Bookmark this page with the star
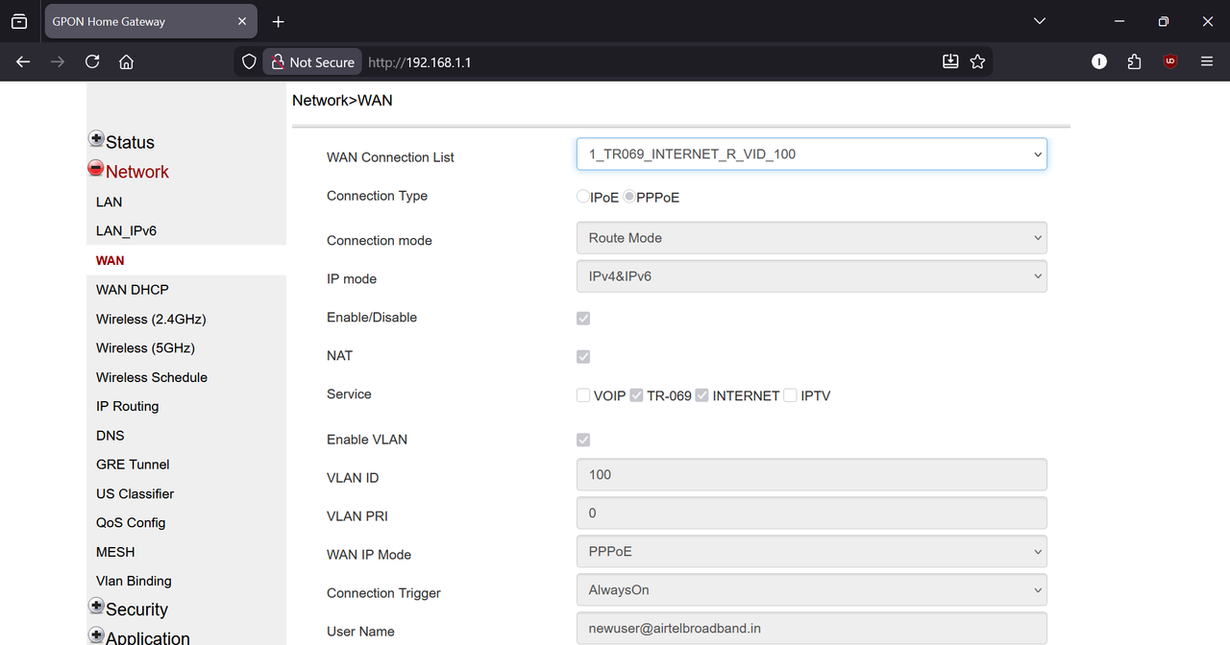 (x=977, y=61)
